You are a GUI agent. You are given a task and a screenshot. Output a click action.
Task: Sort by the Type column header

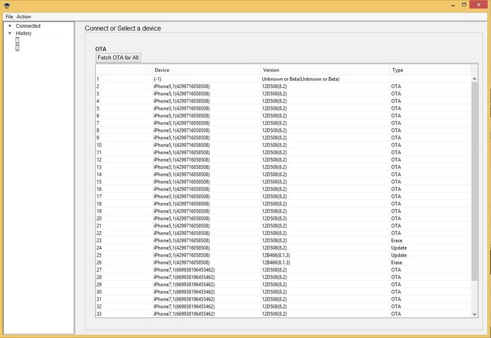[430, 70]
